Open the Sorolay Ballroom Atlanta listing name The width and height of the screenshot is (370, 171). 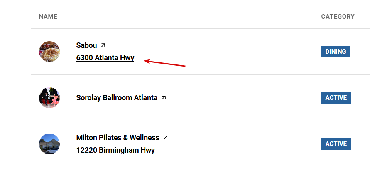tap(117, 98)
